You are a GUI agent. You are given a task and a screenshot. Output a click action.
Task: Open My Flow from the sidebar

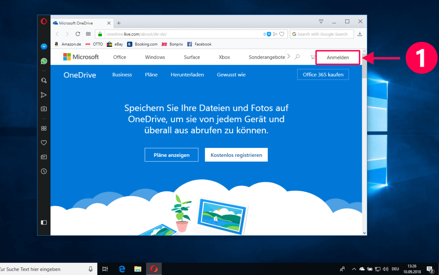click(44, 95)
